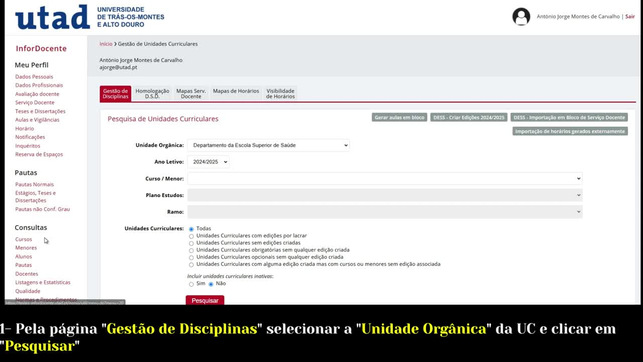643x362 pixels.
Task: Choose Sim for including inactive units
Action: (x=191, y=284)
